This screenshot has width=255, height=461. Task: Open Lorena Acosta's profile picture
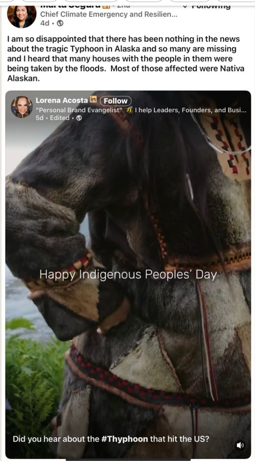point(22,107)
